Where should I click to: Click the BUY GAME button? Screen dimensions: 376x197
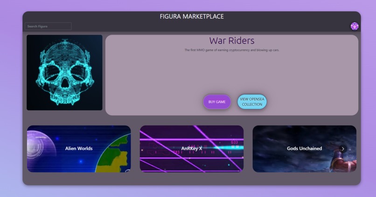(217, 102)
